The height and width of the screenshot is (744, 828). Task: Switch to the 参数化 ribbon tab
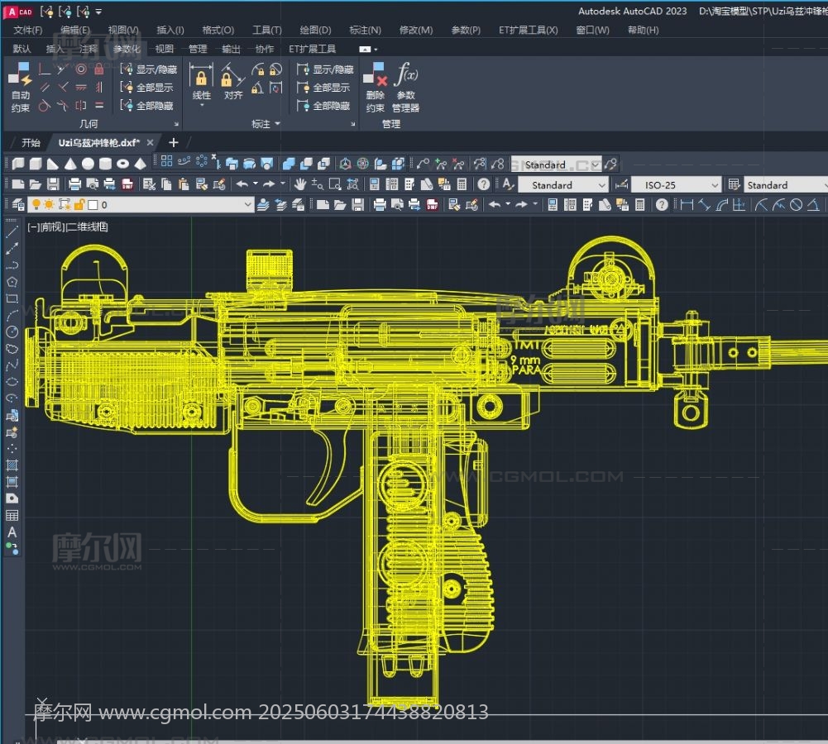(x=127, y=49)
